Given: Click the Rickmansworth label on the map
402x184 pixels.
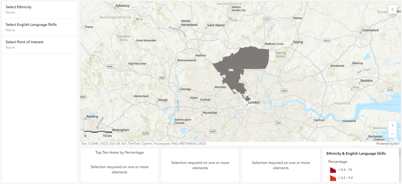Looking at the screenshot, I should coord(187,60).
